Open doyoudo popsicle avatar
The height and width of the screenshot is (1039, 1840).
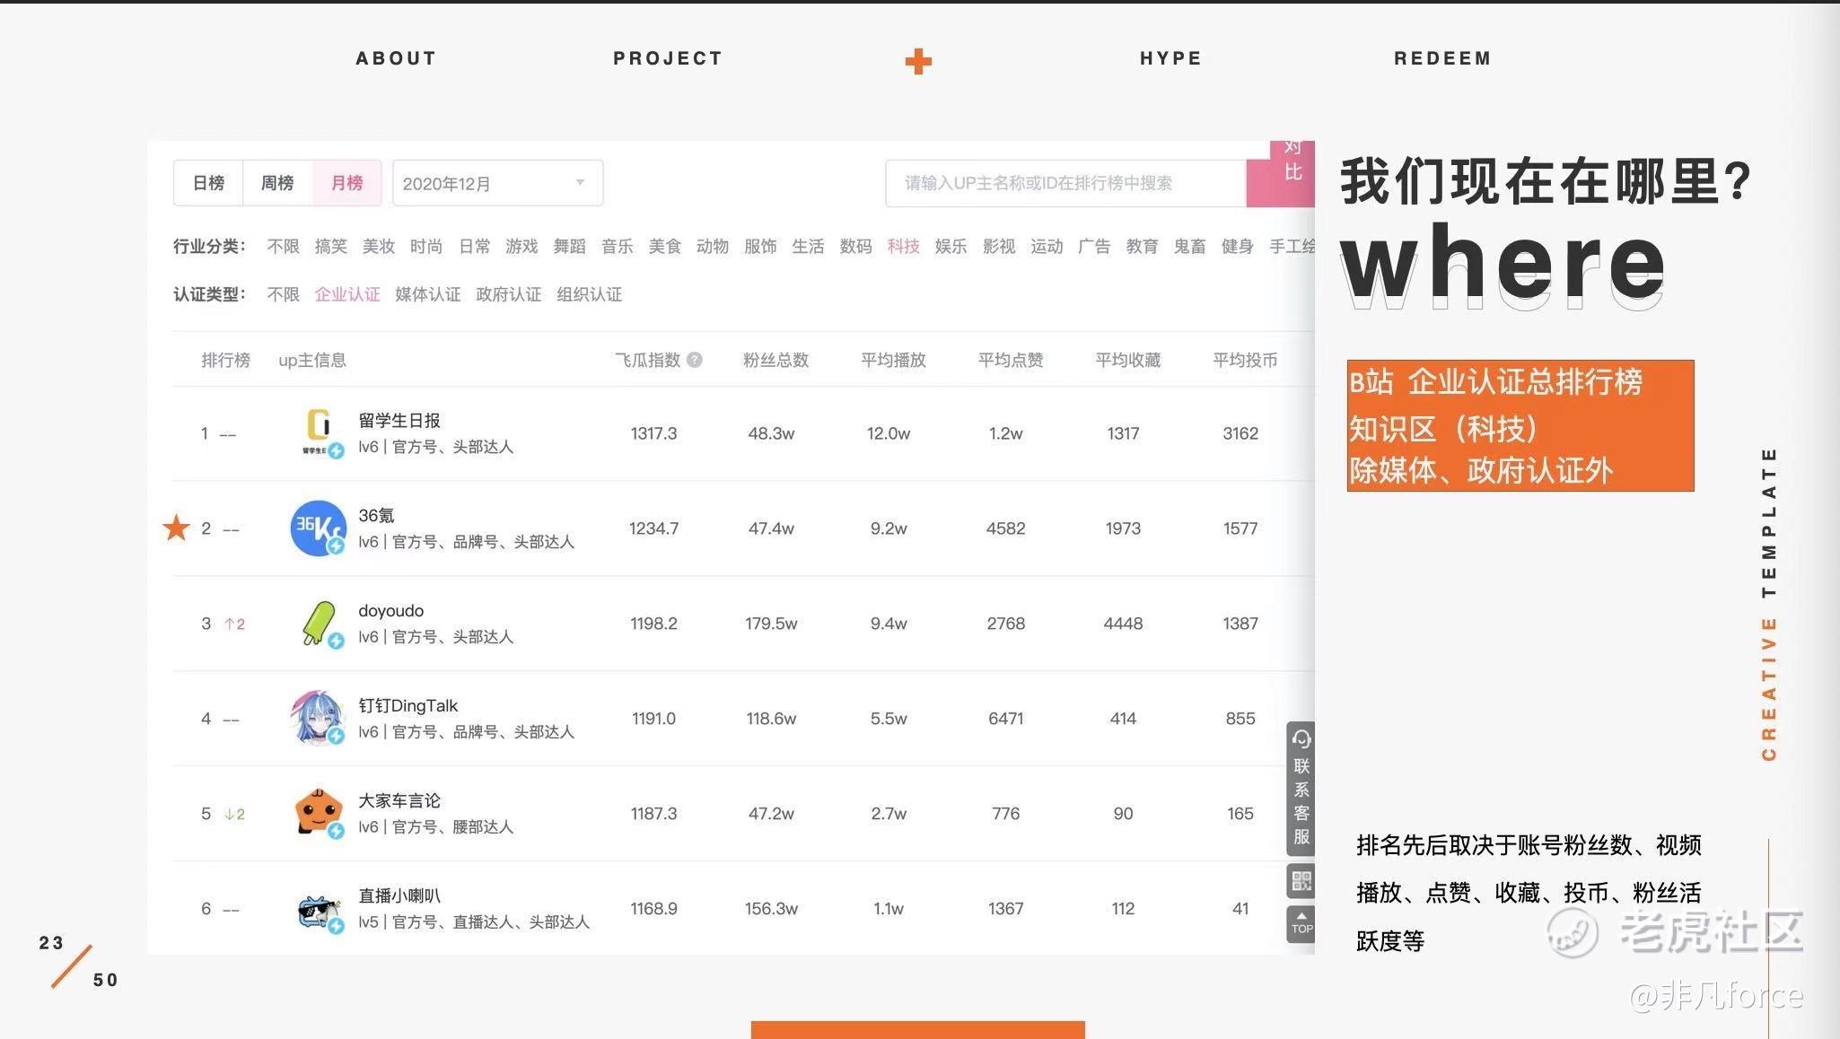[x=320, y=624]
